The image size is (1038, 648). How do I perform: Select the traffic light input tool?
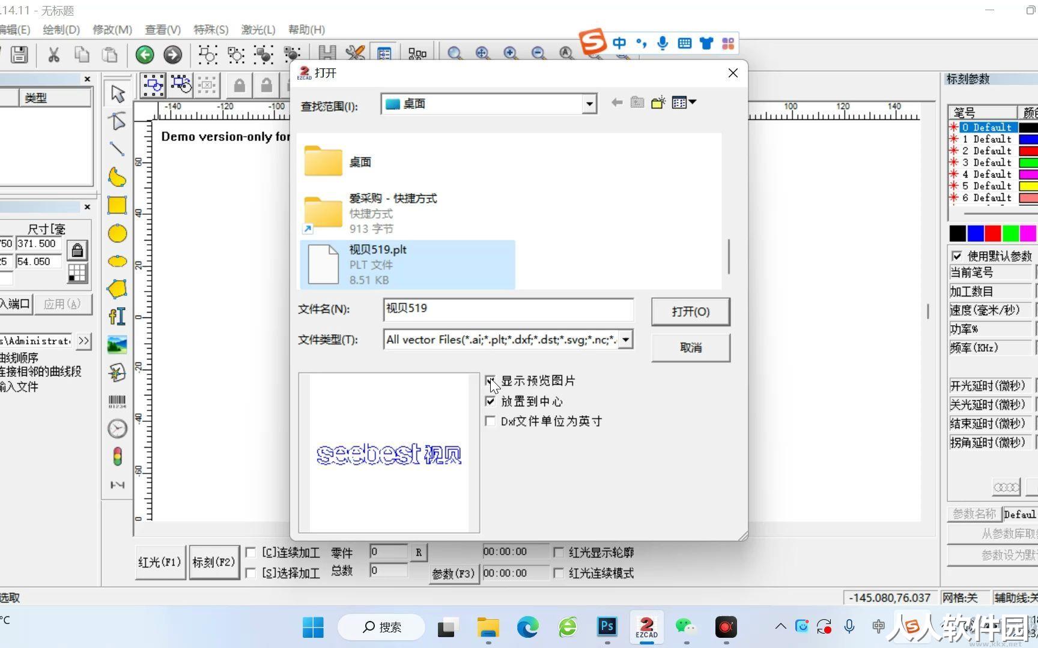(117, 457)
